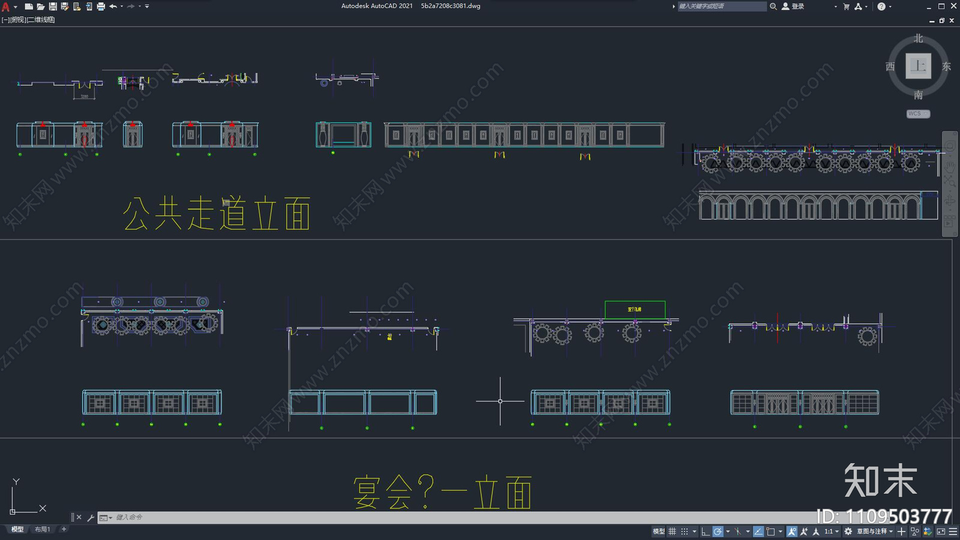Switch to the 模型 tab
This screenshot has height=540, width=960.
pyautogui.click(x=17, y=529)
